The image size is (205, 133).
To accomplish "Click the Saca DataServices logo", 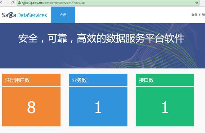I will click(x=24, y=15).
